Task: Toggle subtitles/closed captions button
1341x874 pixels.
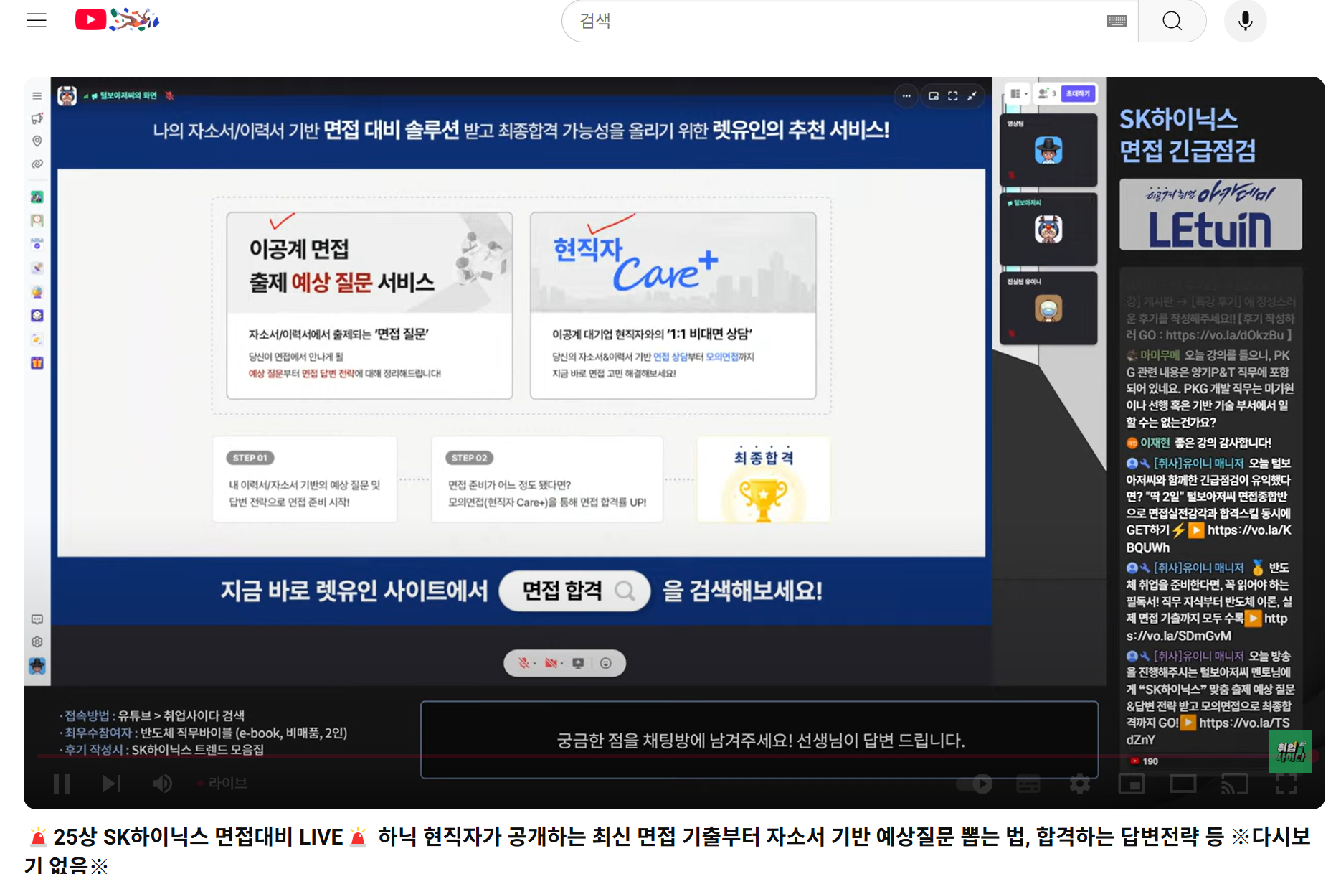Action: coord(1028,784)
